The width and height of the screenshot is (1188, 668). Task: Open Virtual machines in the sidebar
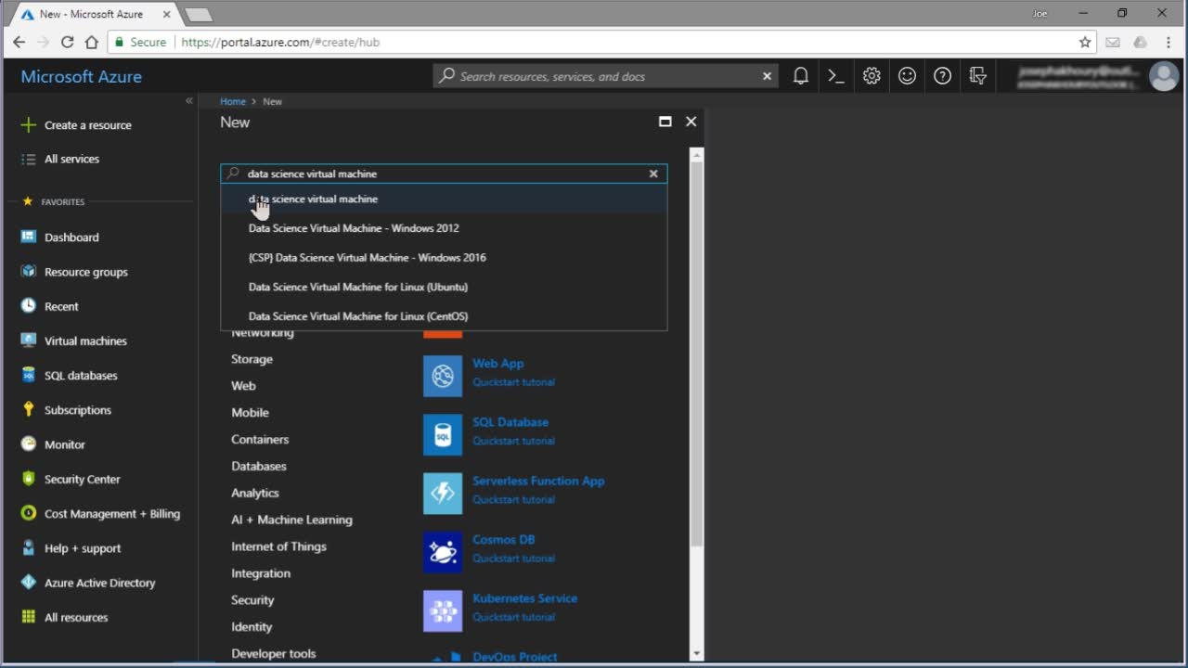click(x=85, y=340)
